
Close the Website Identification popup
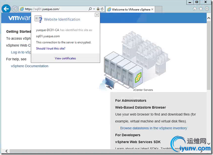coord(97,15)
